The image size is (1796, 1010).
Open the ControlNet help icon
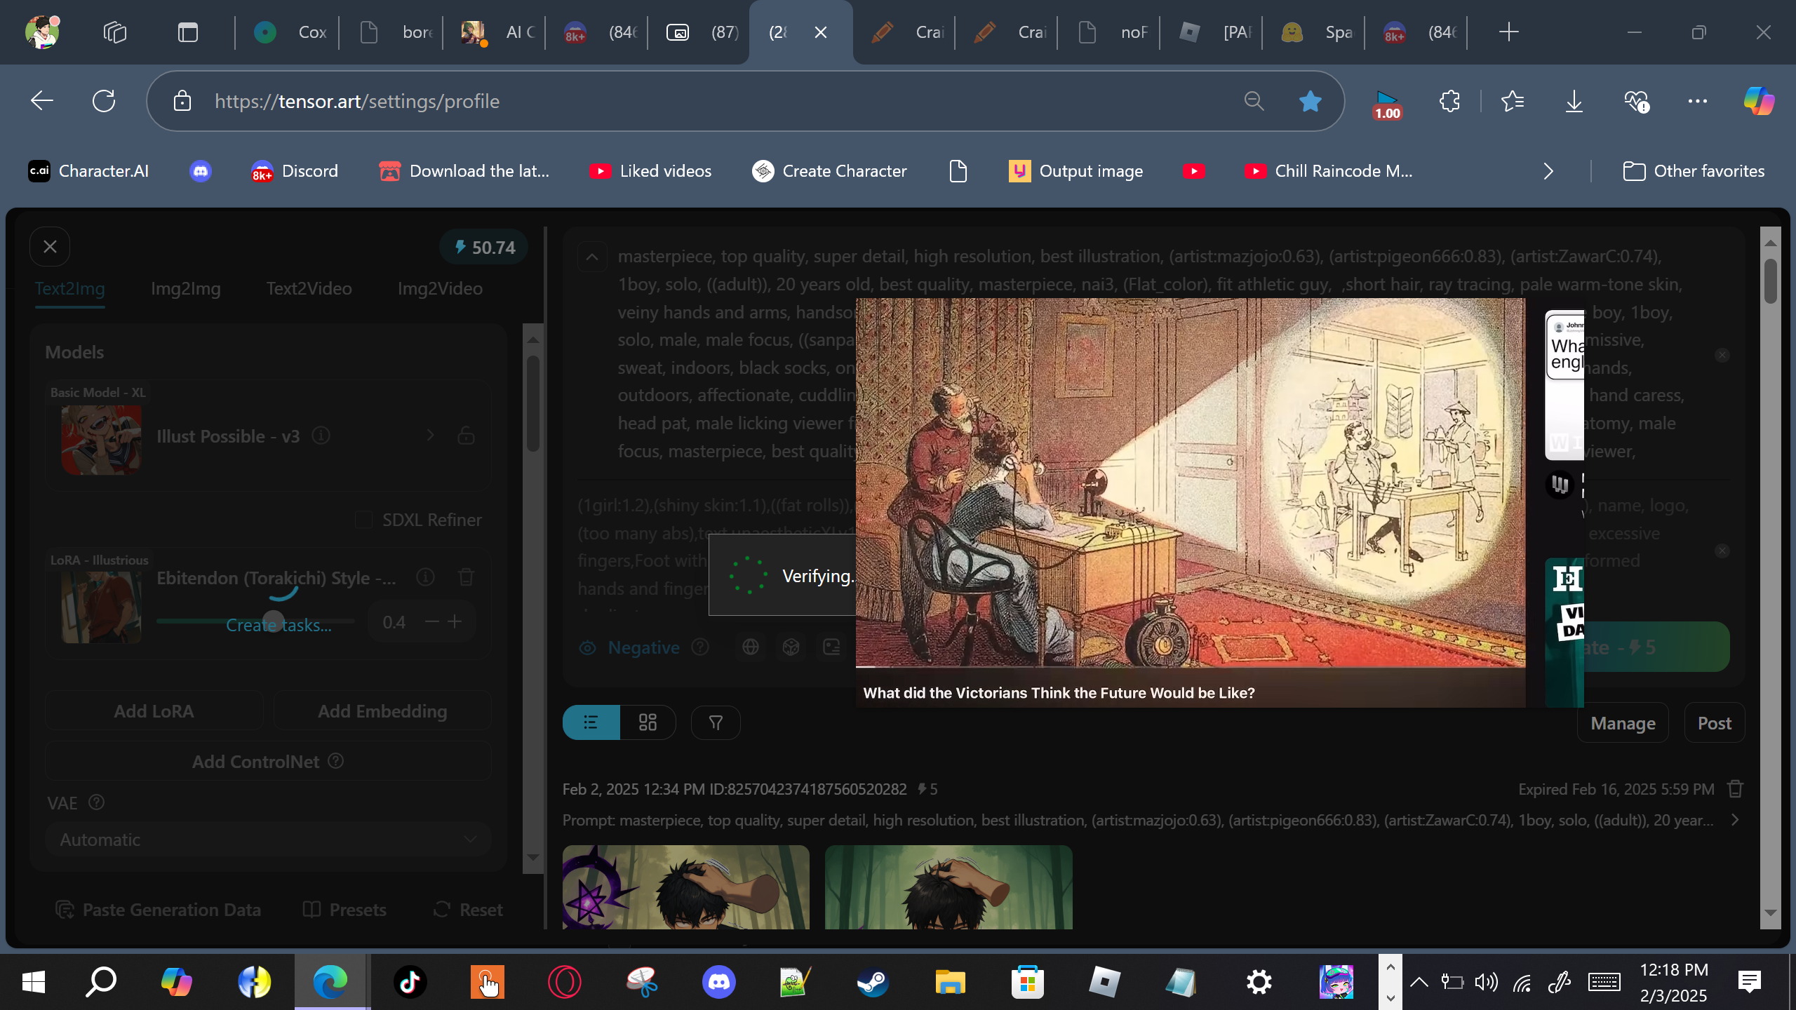coord(336,760)
